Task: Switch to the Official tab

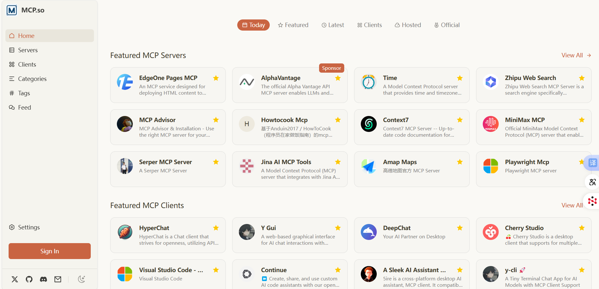Action: point(447,25)
